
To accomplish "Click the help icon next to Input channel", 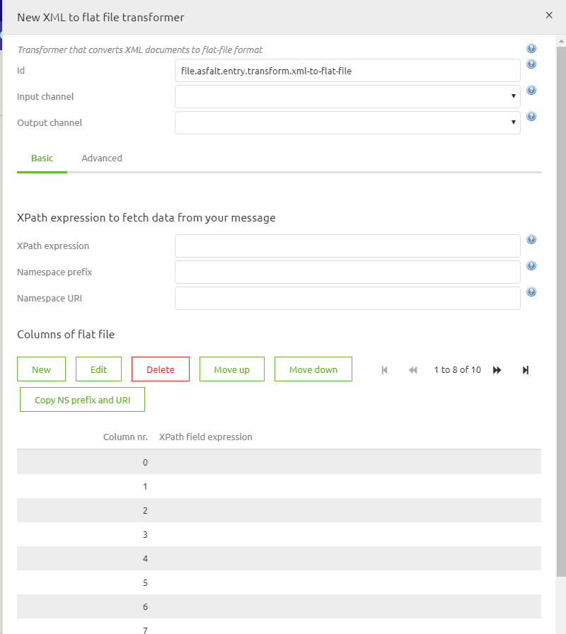I will 531,90.
